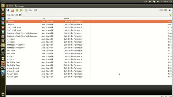Start playback with the green Play button
Image resolution: width=173 pixels, height=97 pixels.
click(22, 10)
